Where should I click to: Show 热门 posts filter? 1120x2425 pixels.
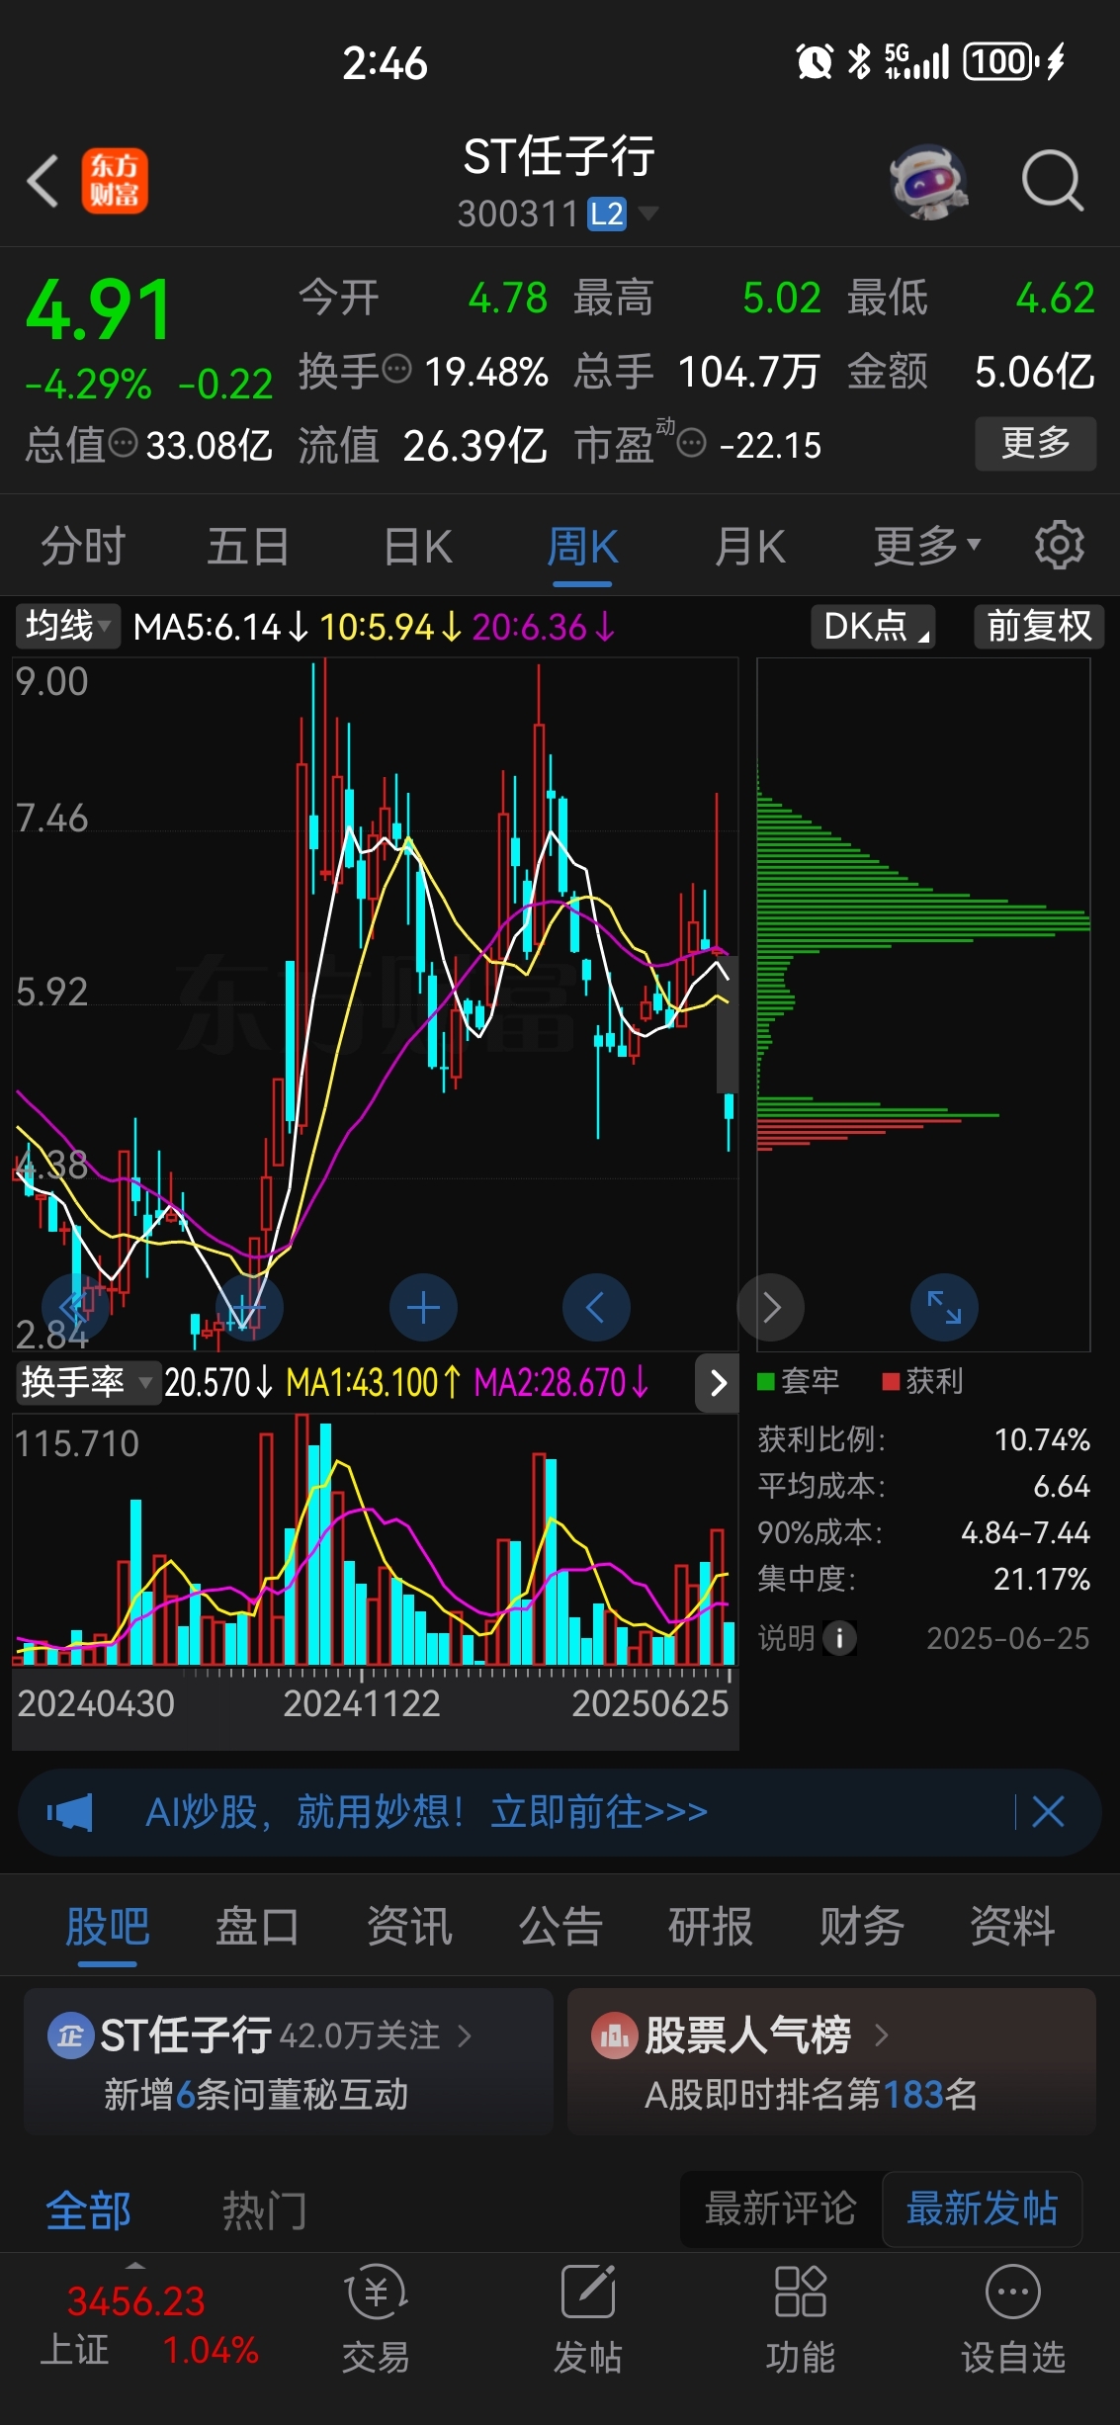point(264,2210)
